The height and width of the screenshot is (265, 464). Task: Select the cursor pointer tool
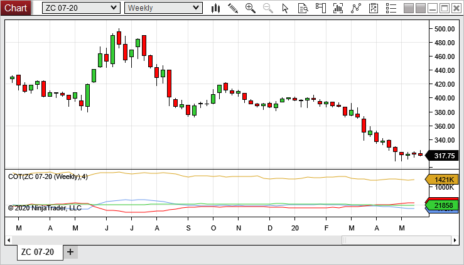coord(286,8)
